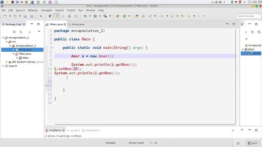Click the Quick Access search field
The height and width of the screenshot is (147, 262).
[x=248, y=16]
